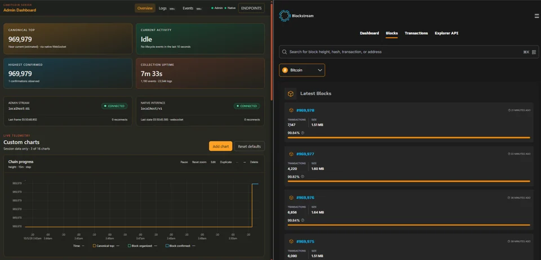The width and height of the screenshot is (541, 260).
Task: Toggle Canonical top series in chart legend
Action: (x=107, y=246)
